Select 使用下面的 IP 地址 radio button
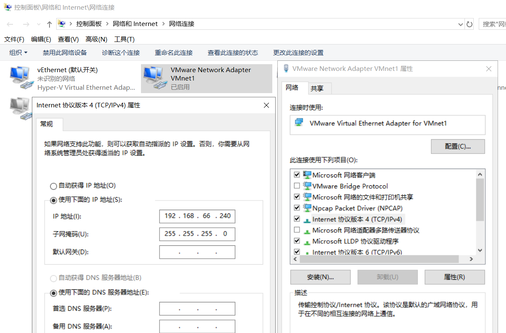The height and width of the screenshot is (333, 506). tap(53, 200)
